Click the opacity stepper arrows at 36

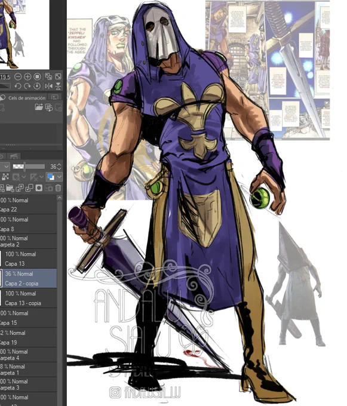point(59,167)
